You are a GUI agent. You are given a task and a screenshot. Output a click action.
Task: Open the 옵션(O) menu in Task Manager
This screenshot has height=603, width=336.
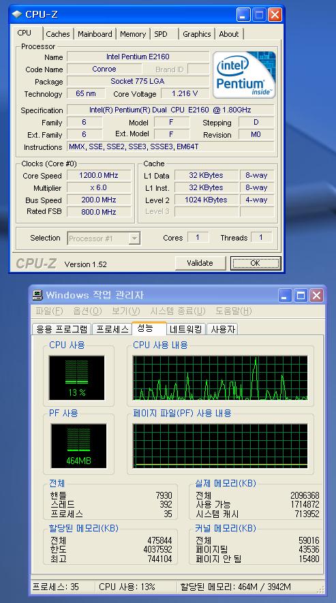(87, 311)
